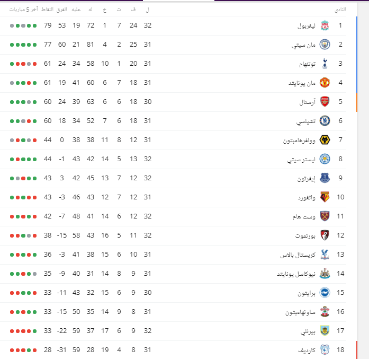This screenshot has height=359, width=369.
Task: Click the Arsenal crest icon
Action: 325,102
